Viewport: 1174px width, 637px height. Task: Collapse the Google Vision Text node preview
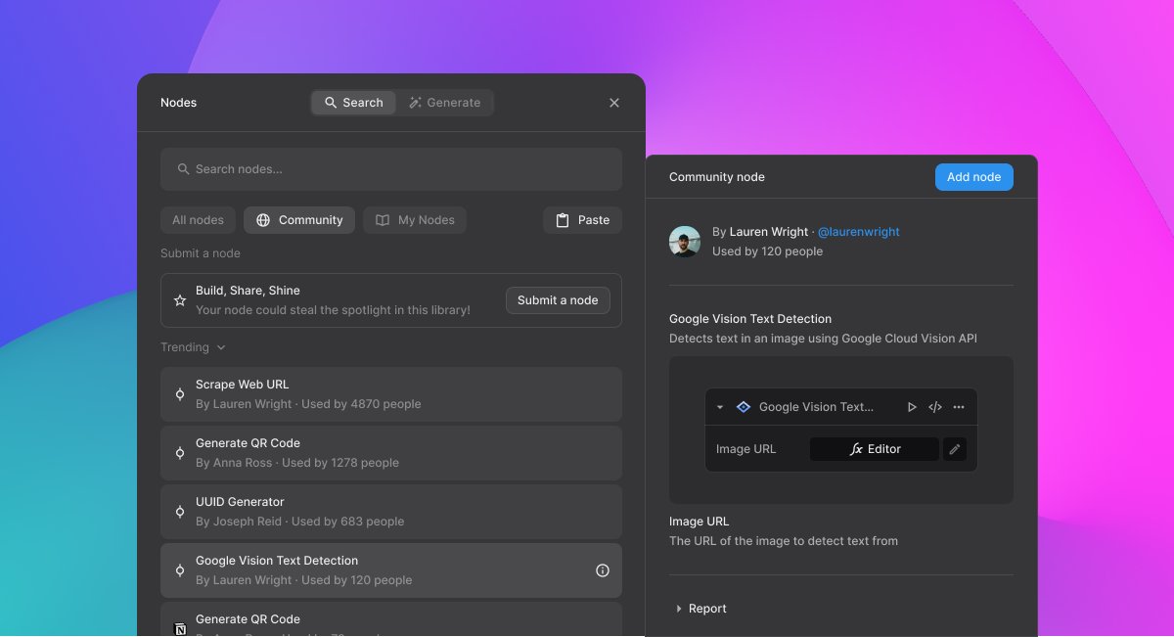pyautogui.click(x=720, y=407)
